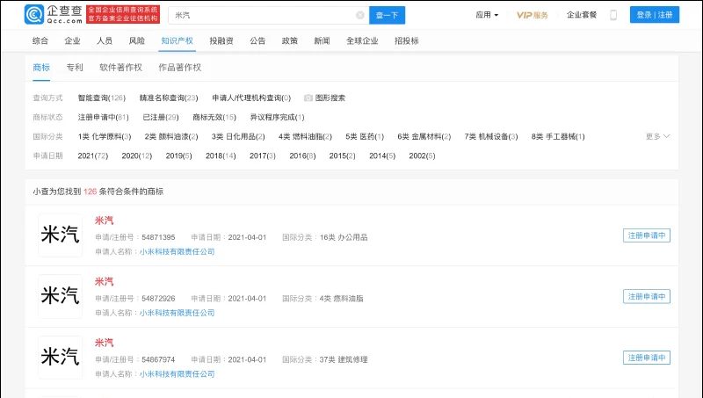Switch to the 公告 tab
This screenshot has width=703, height=398.
tap(257, 40)
